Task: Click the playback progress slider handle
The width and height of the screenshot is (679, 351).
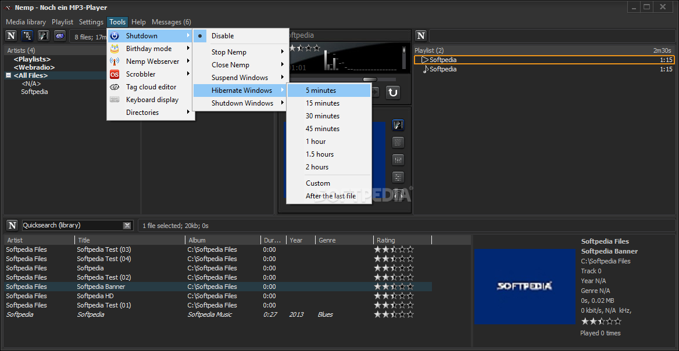Action: 370,79
